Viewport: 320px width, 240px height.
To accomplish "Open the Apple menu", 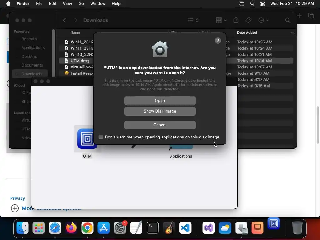I will click(x=8, y=4).
